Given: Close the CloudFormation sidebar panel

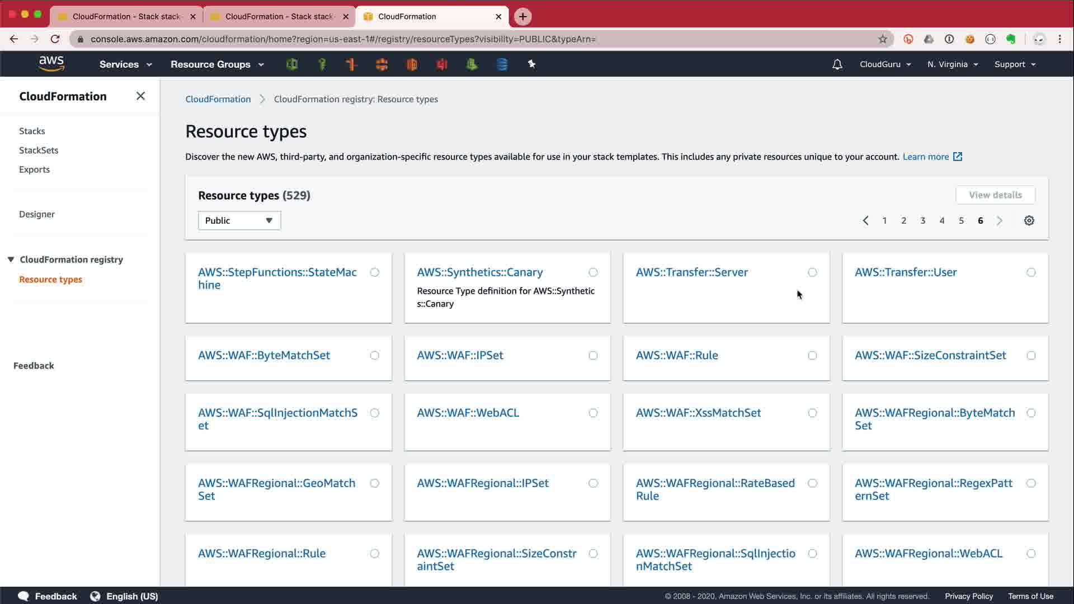Looking at the screenshot, I should point(140,96).
